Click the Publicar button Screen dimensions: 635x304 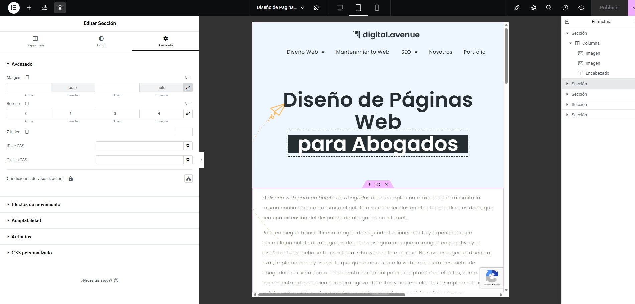click(x=609, y=7)
